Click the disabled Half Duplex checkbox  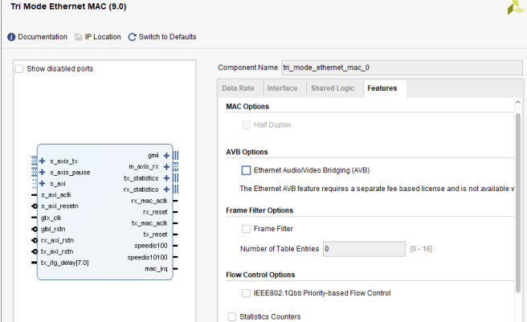coord(246,125)
